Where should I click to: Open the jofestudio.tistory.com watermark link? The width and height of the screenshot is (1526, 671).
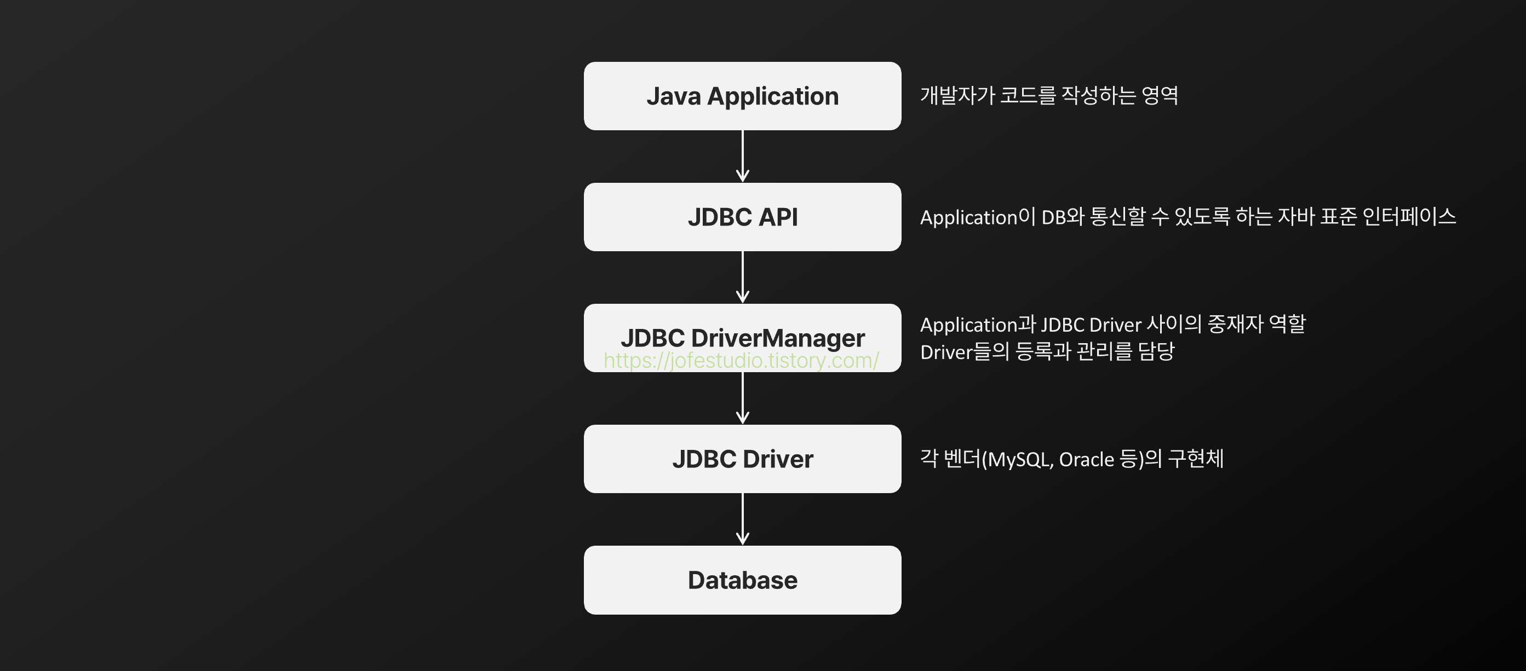click(741, 360)
